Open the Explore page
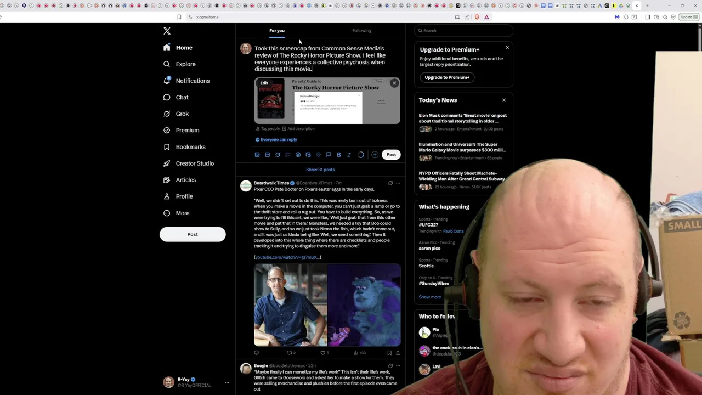The height and width of the screenshot is (395, 702). pyautogui.click(x=179, y=64)
